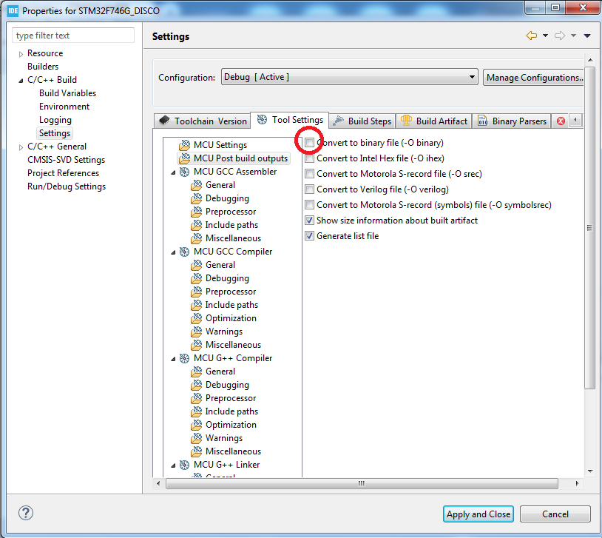Viewport: 602px width, 538px height.
Task: Select Builders in the left tree
Action: (x=43, y=67)
